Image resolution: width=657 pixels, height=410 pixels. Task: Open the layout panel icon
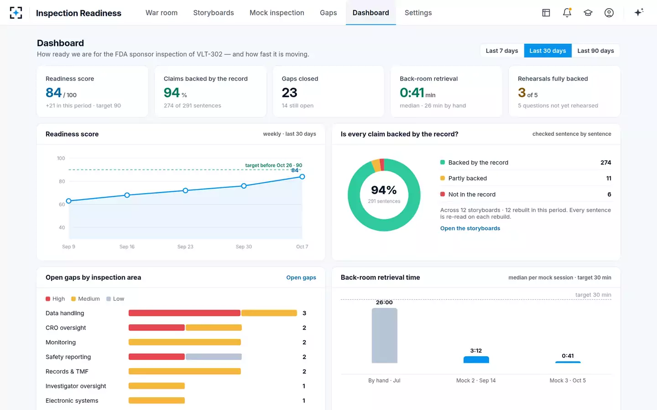[x=546, y=13]
